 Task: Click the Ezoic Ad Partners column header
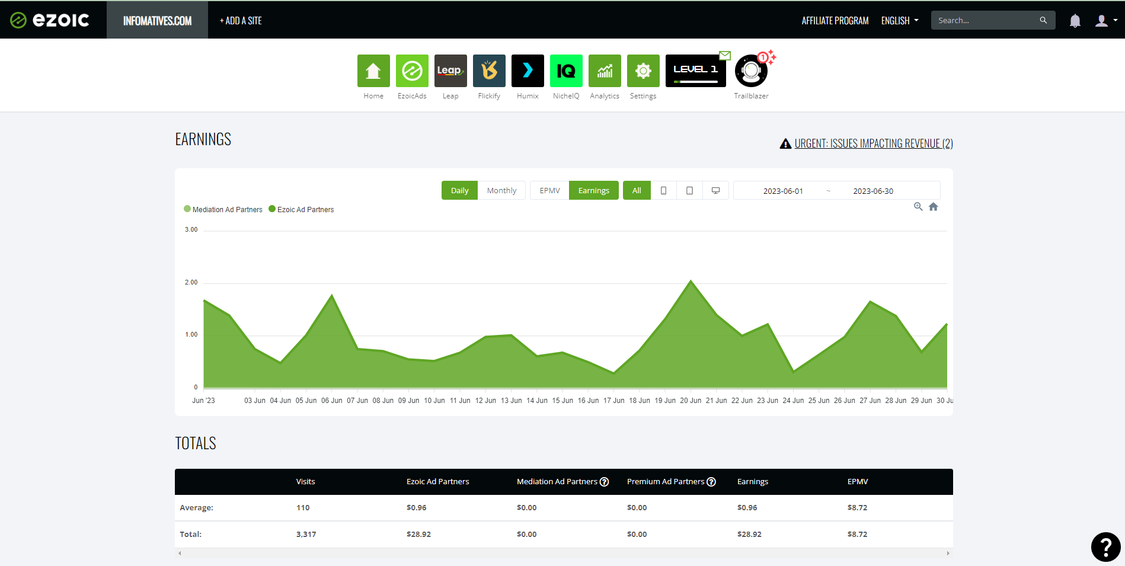(x=437, y=482)
